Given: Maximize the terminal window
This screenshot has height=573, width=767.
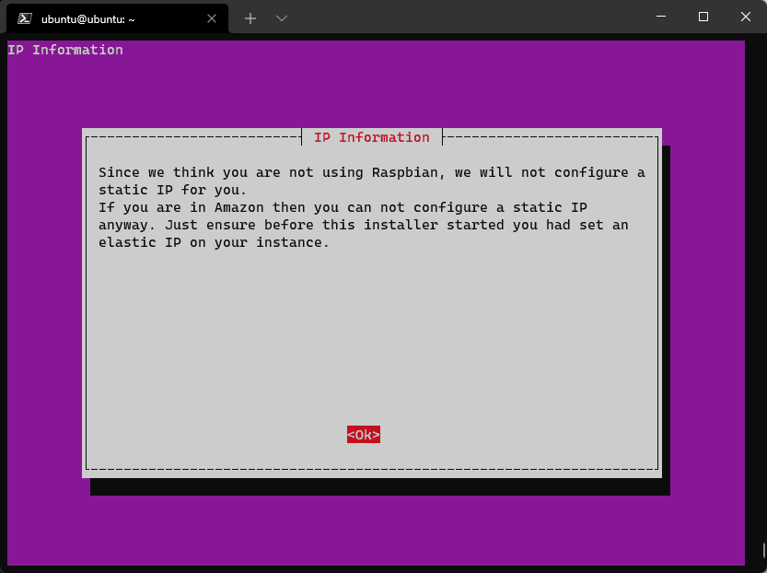Looking at the screenshot, I should click(x=703, y=17).
